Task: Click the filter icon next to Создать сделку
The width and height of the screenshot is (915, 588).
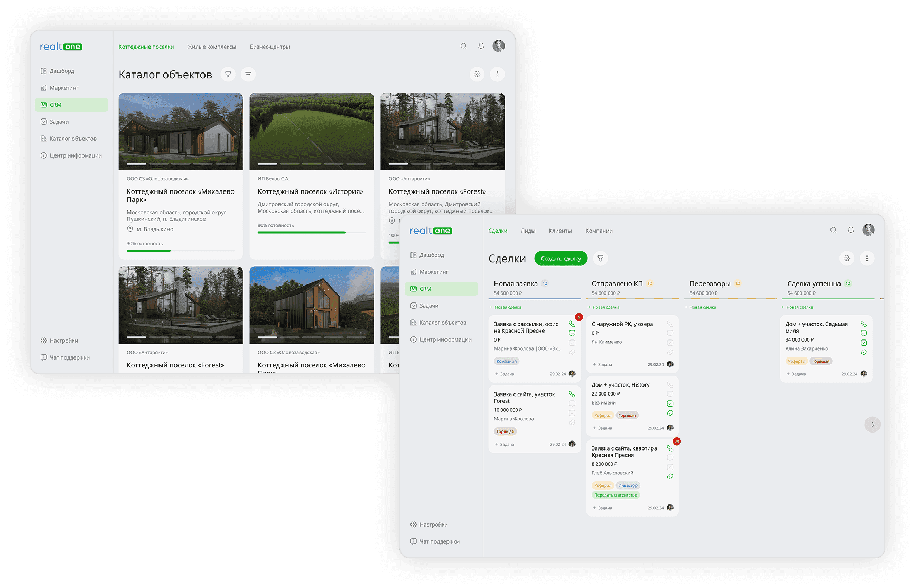Action: pyautogui.click(x=600, y=259)
